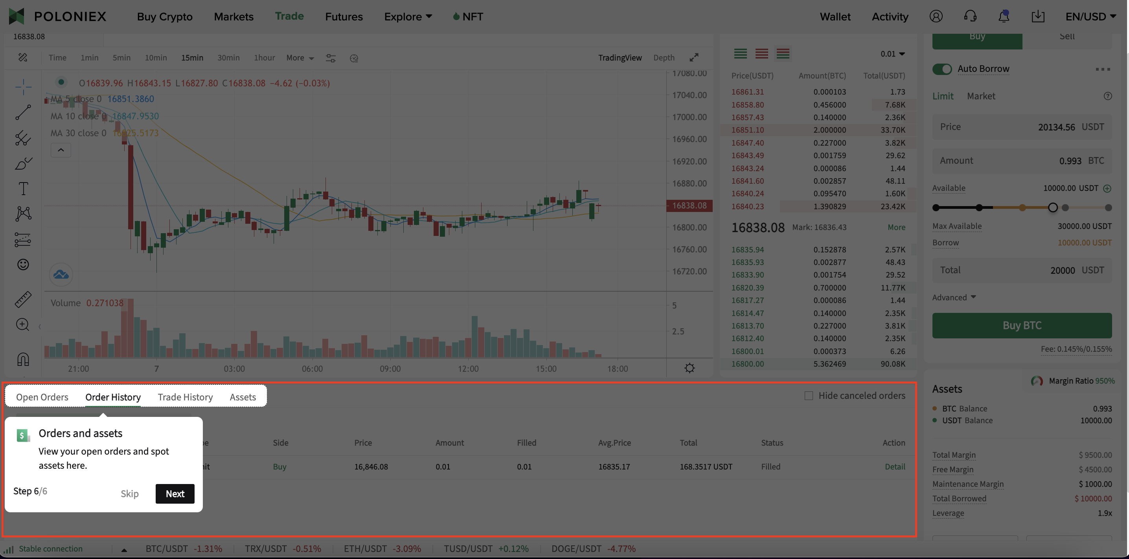Enable the magnet snap mode
This screenshot has width=1129, height=559.
point(23,359)
